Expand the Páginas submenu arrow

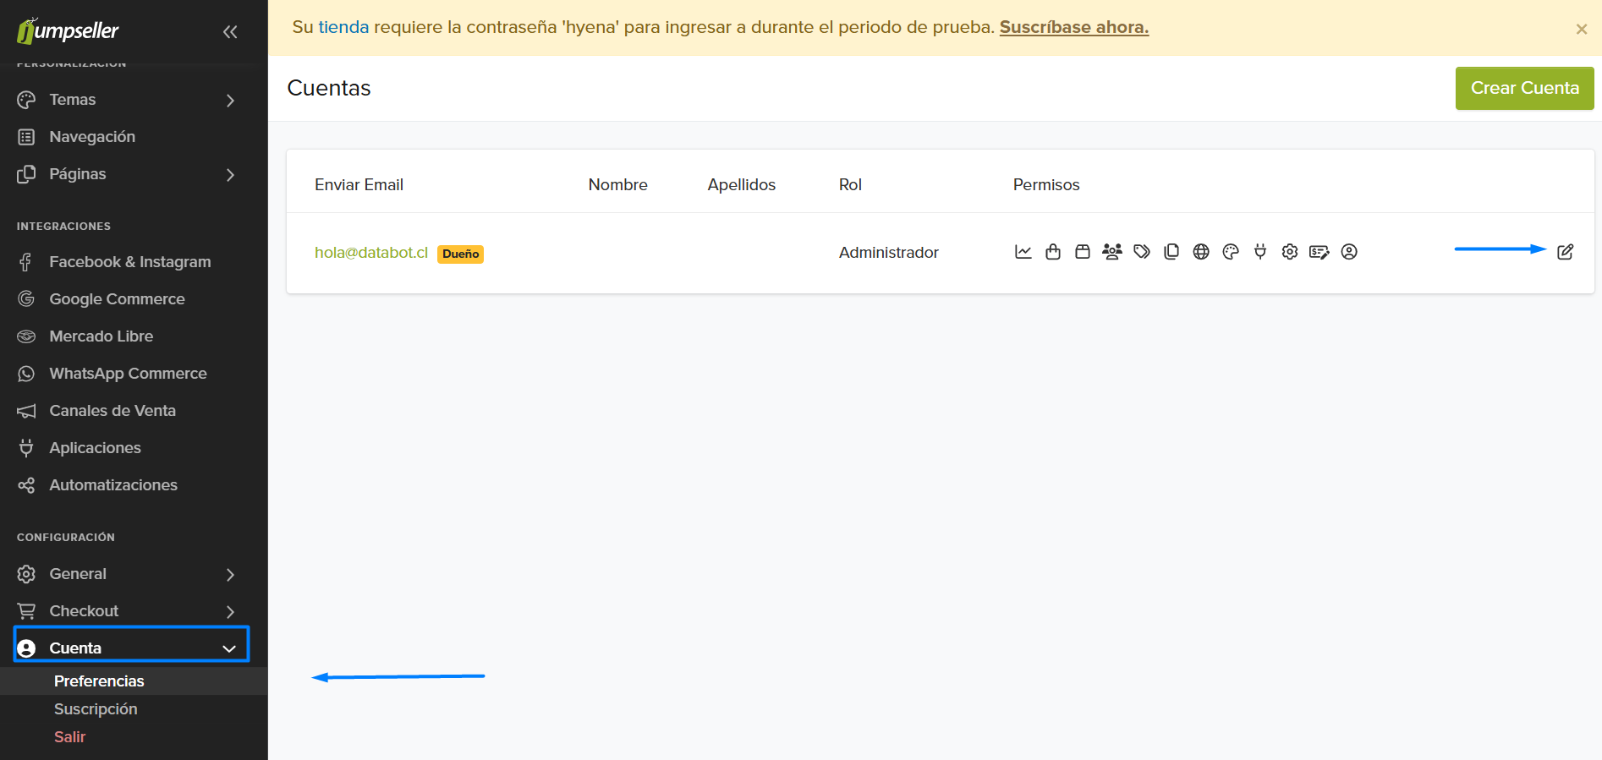[230, 175]
